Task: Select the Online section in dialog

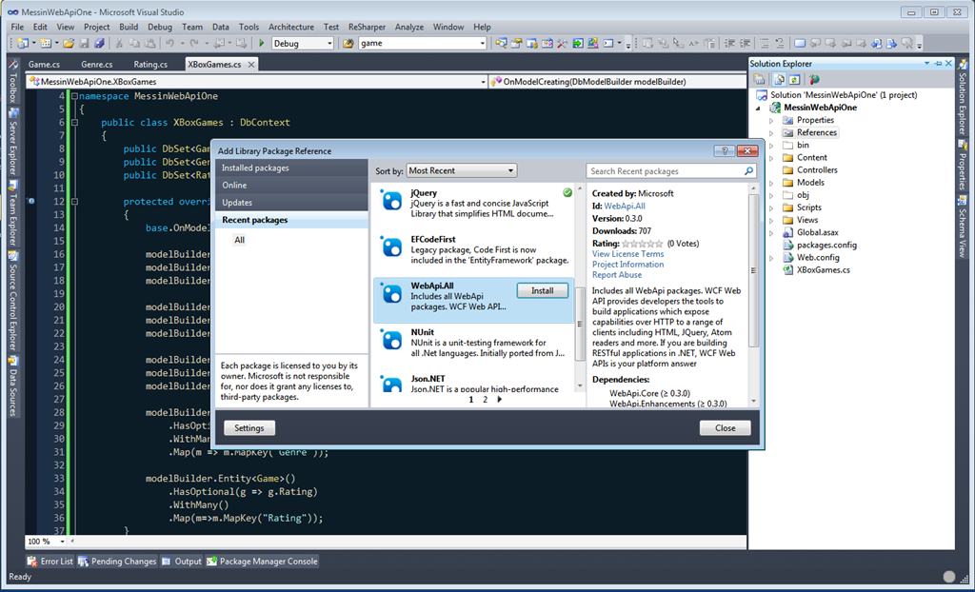Action: [x=291, y=186]
